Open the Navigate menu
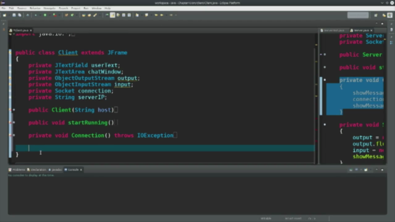 pyautogui.click(x=49, y=8)
